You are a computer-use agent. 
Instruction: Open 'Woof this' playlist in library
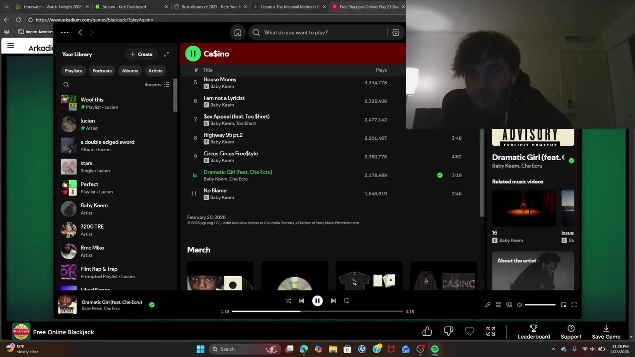click(115, 103)
